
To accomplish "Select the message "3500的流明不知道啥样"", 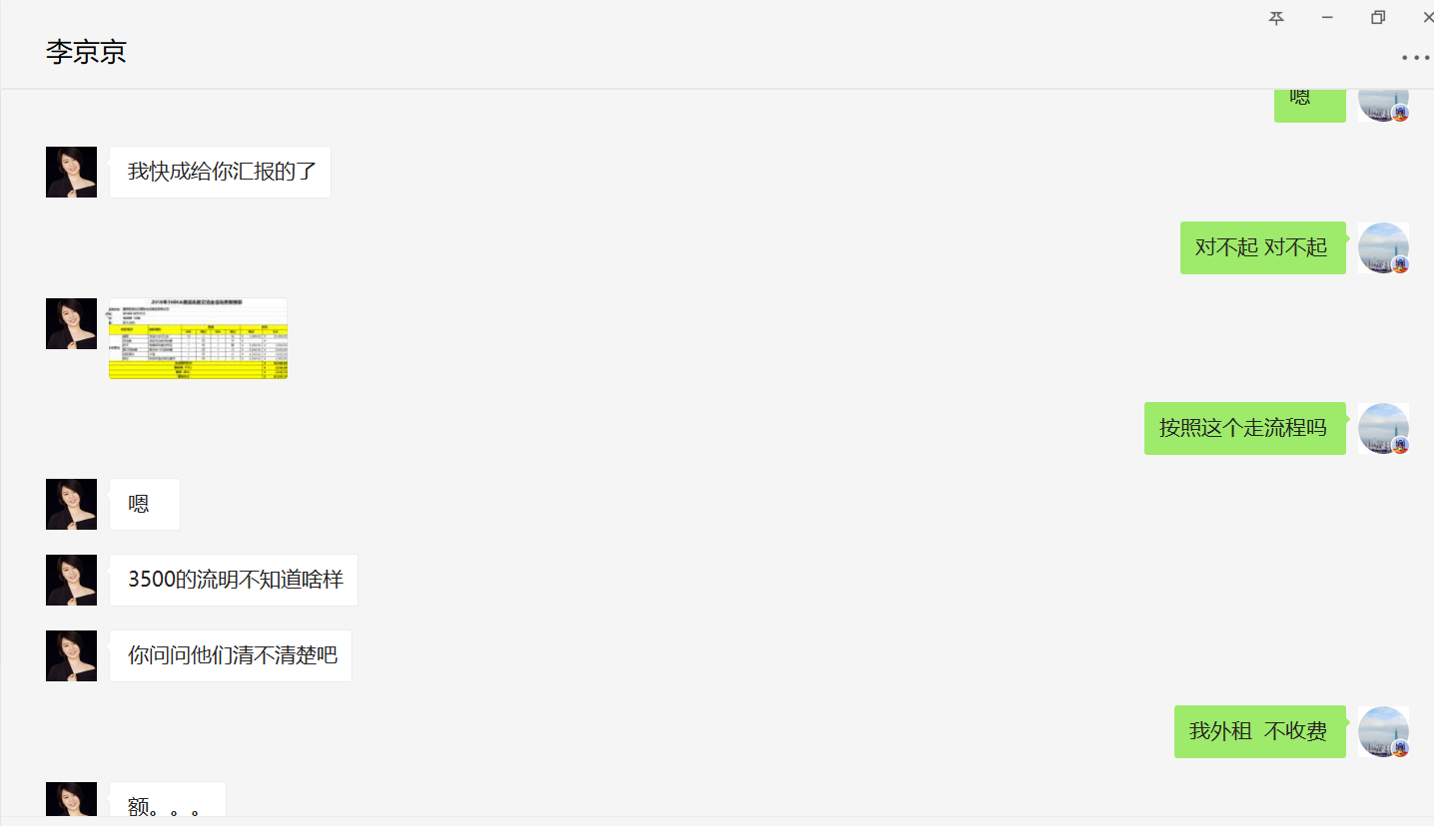I will point(234,580).
